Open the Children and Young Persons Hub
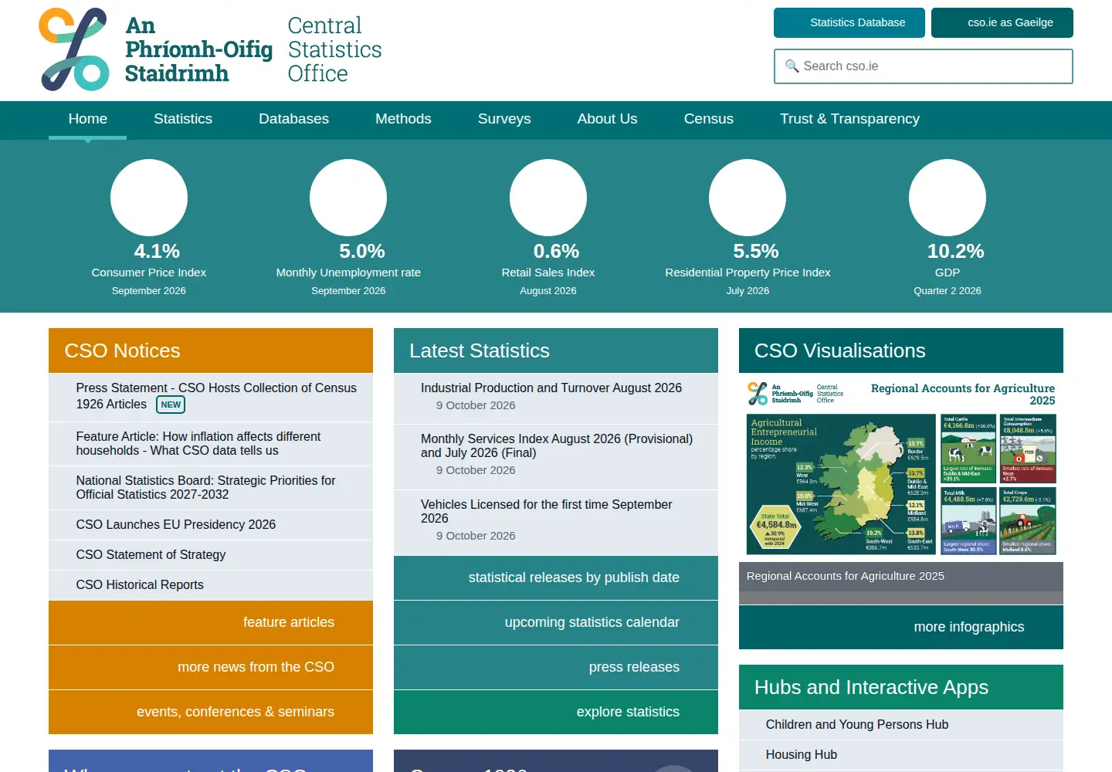 tap(901, 725)
